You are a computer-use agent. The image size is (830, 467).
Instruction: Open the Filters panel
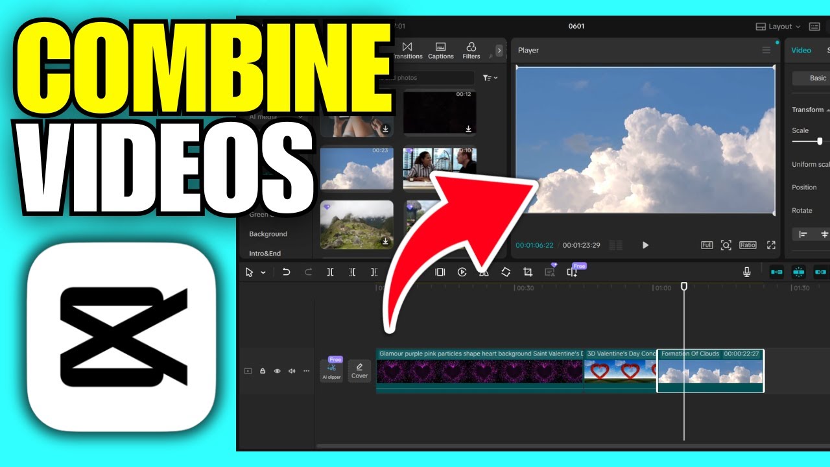tap(471, 51)
